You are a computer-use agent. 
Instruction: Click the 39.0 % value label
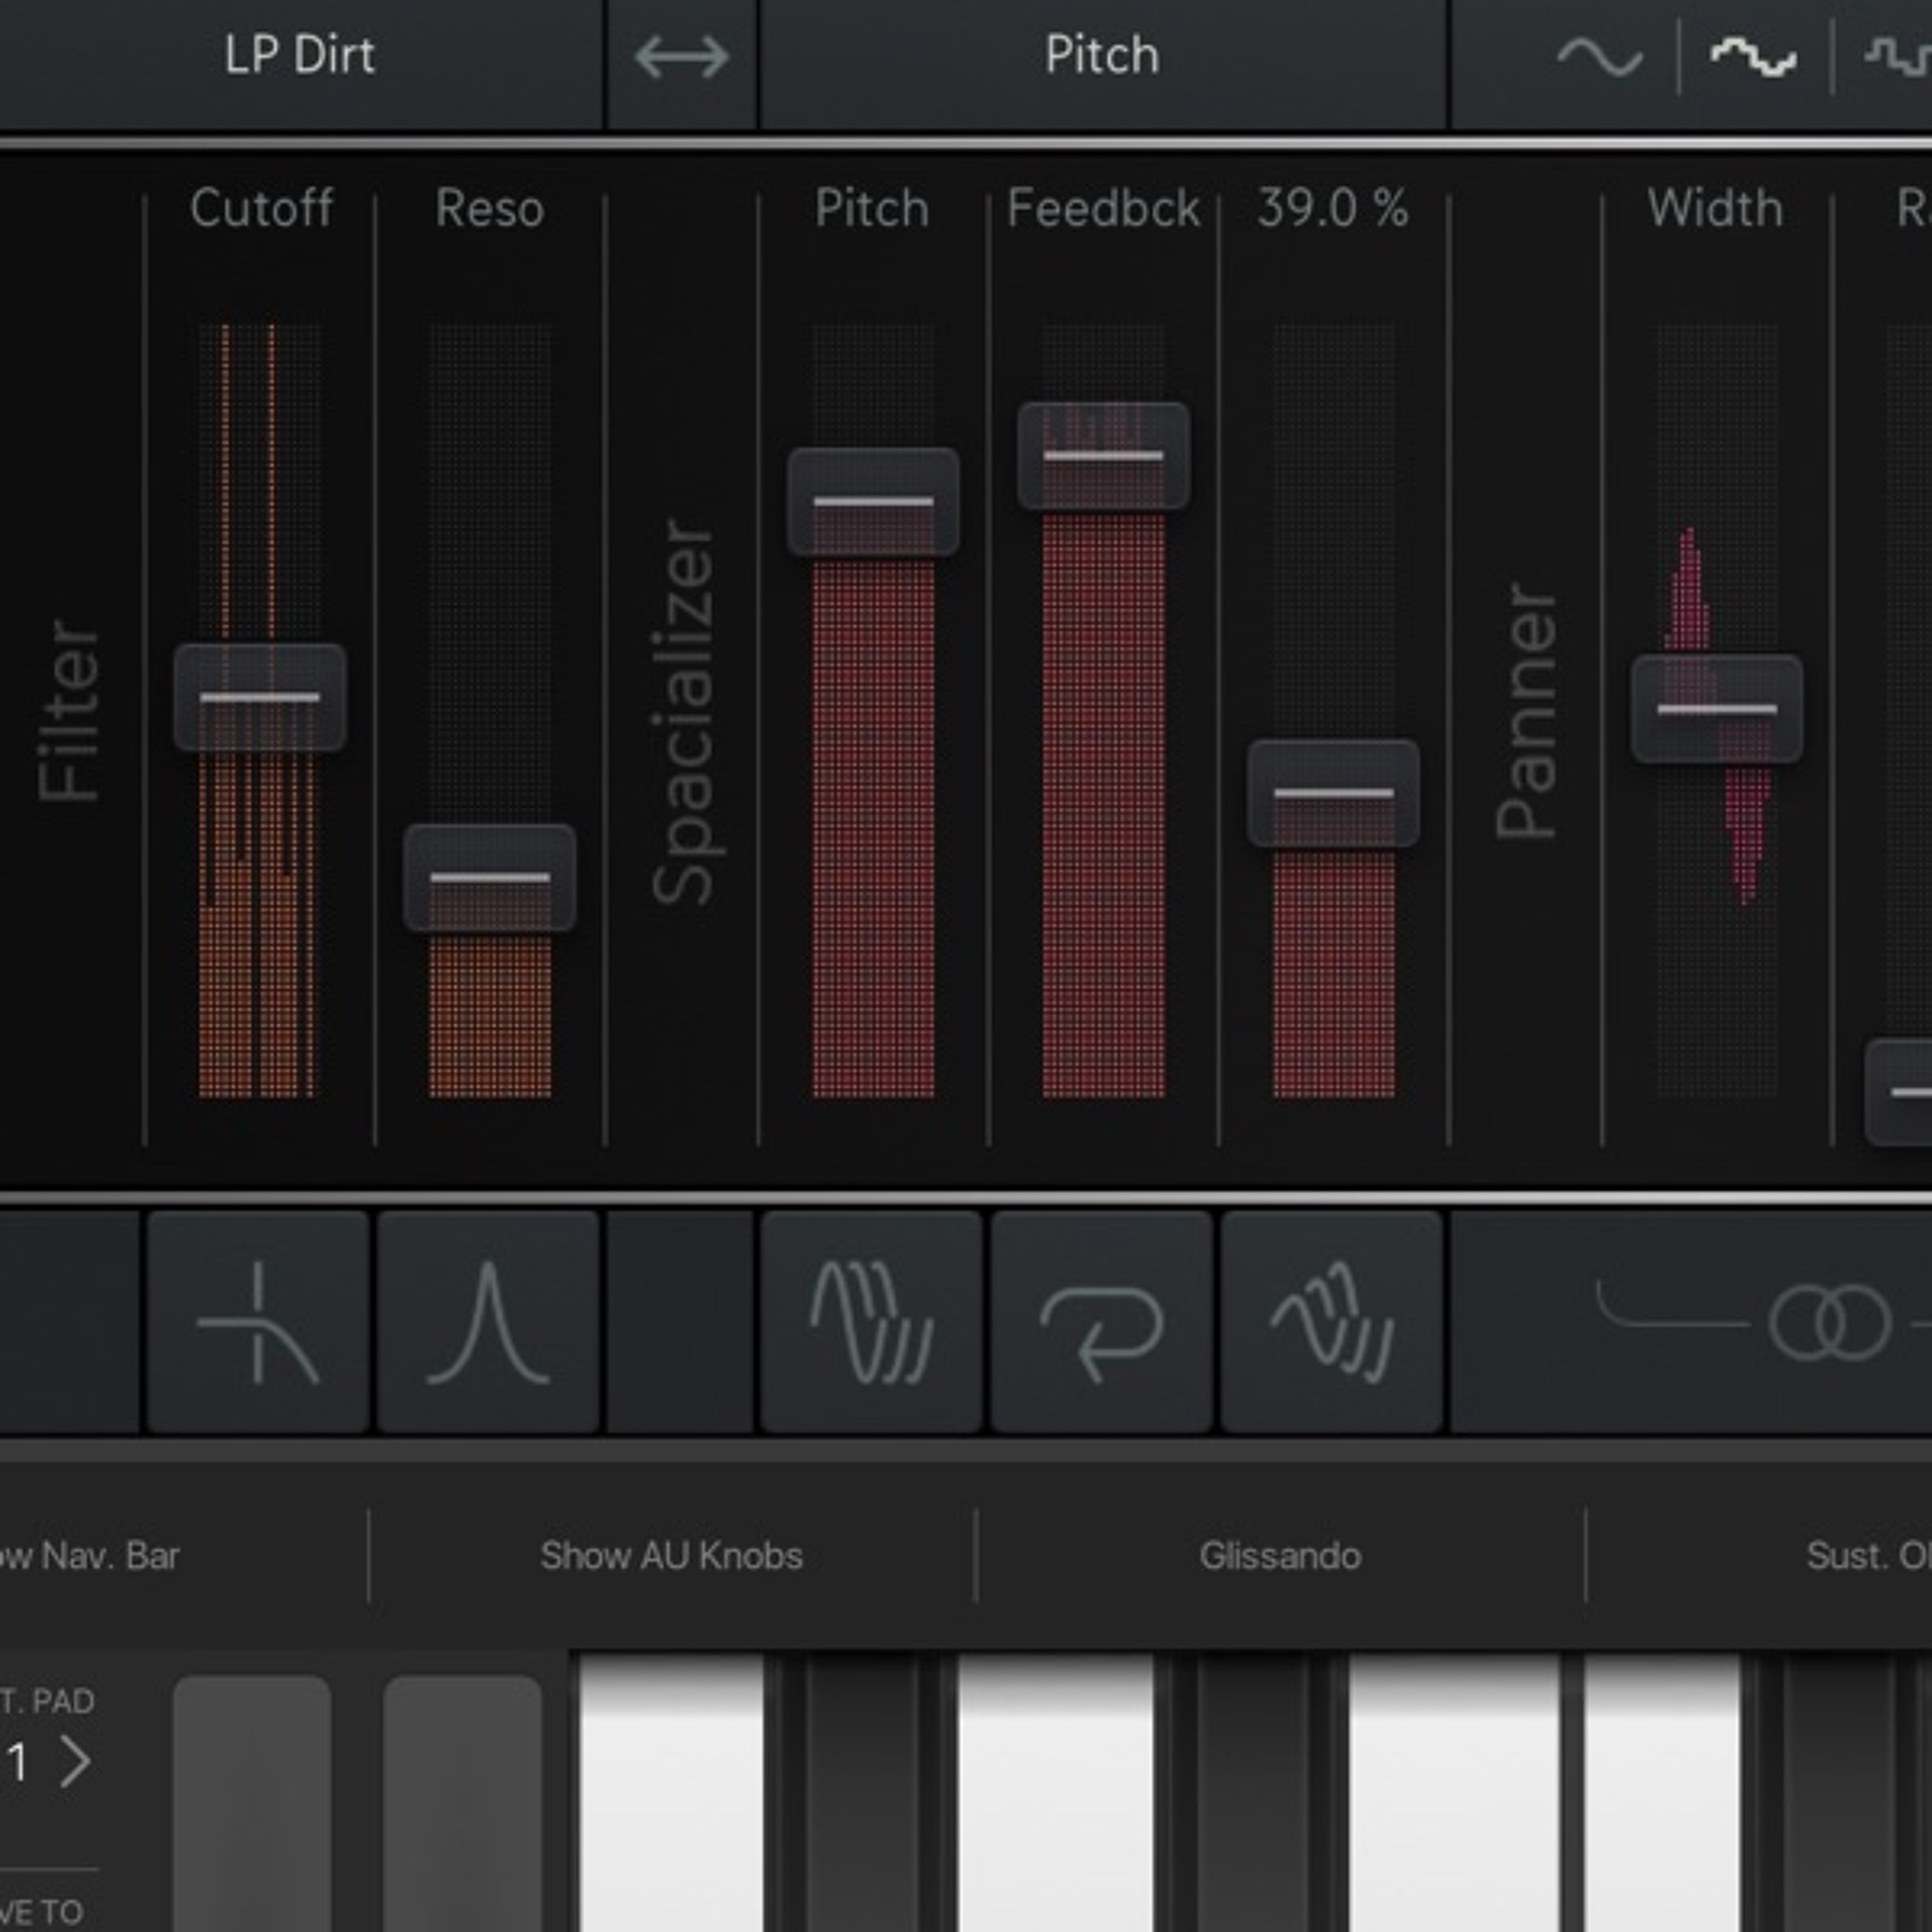[1333, 209]
